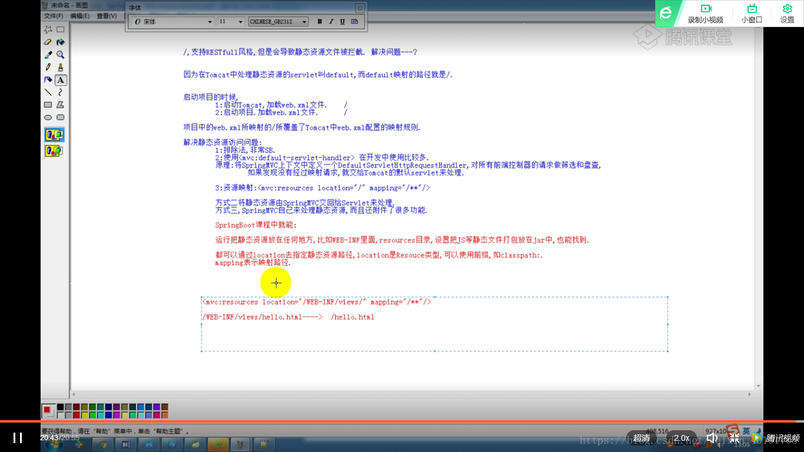Open the 查看(V) menu

(x=107, y=16)
